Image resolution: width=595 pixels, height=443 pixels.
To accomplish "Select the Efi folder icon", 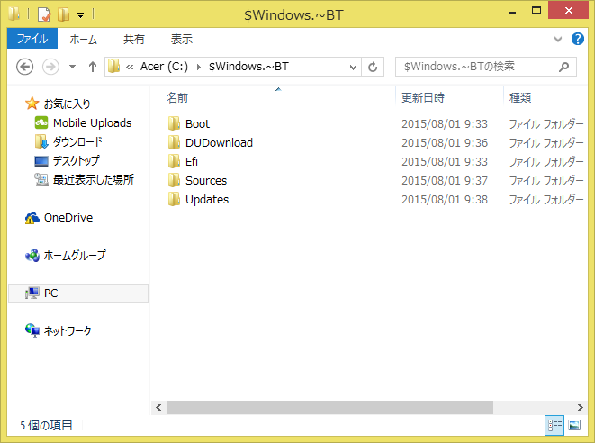I will pyautogui.click(x=174, y=161).
